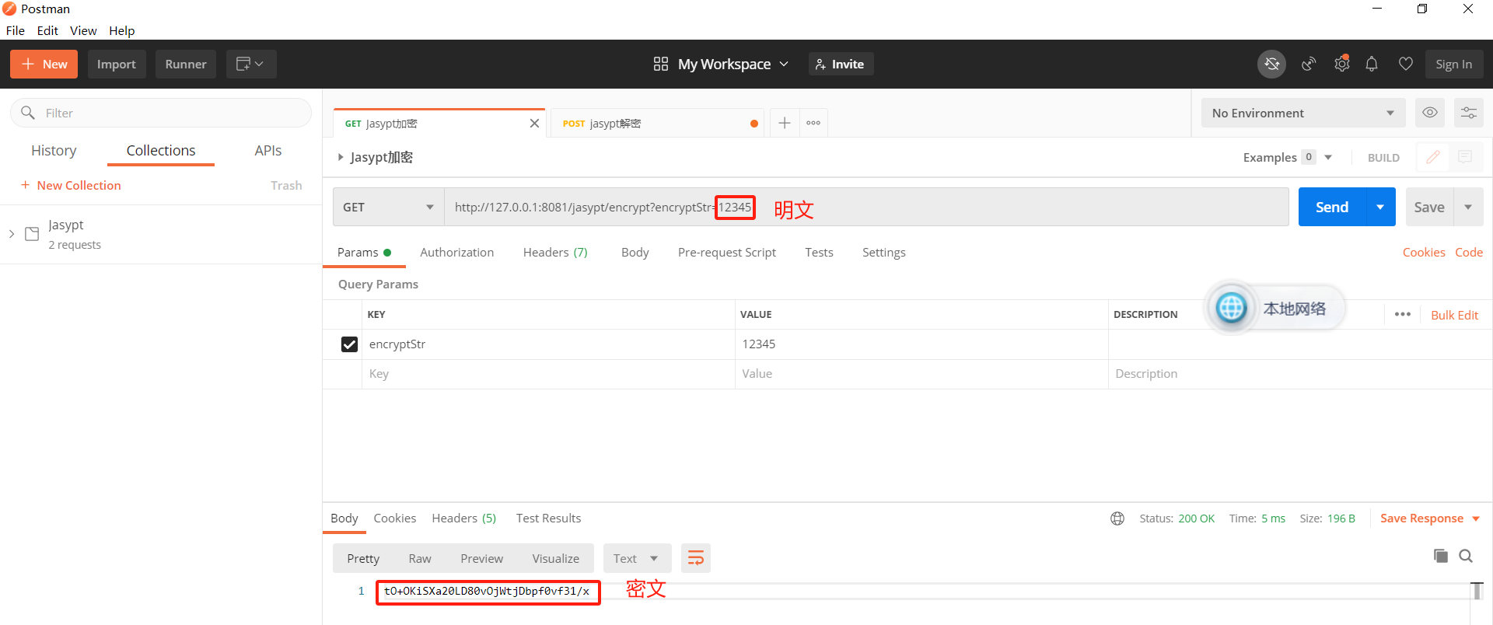This screenshot has width=1493, height=625.
Task: Open the satellite capture requests icon
Action: (1309, 64)
